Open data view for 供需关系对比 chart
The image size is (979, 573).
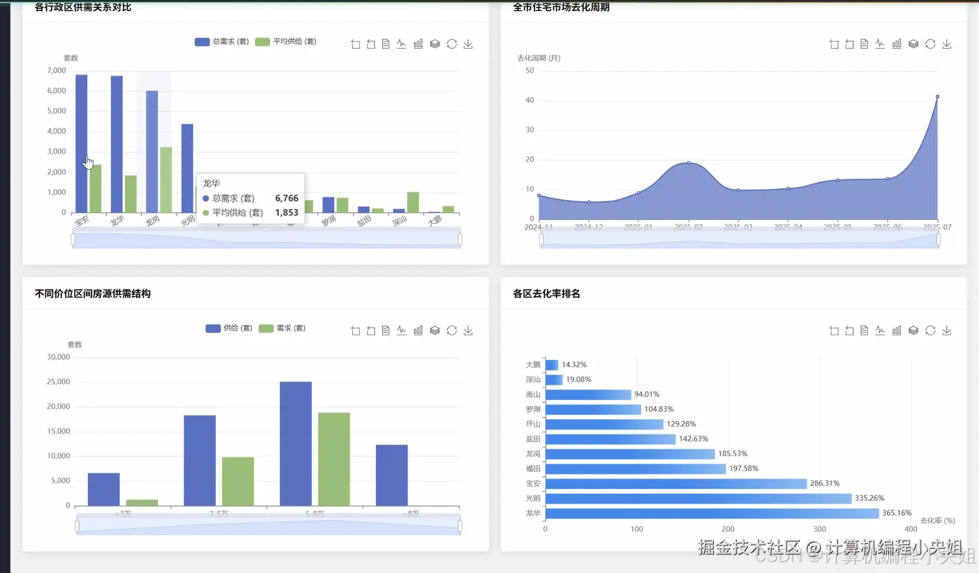coord(386,44)
